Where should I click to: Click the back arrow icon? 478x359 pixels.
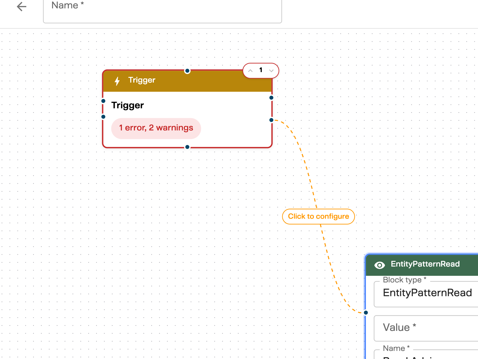tap(22, 7)
